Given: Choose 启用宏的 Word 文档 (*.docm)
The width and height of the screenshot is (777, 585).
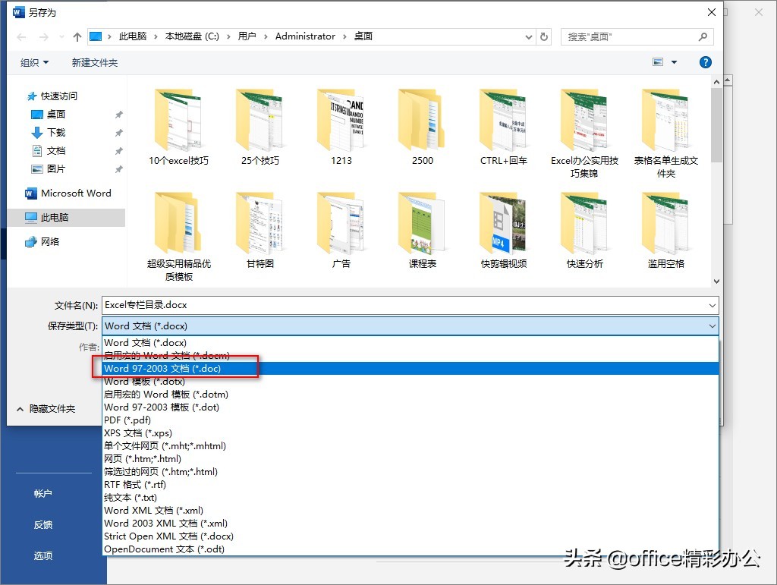Looking at the screenshot, I should [411, 356].
